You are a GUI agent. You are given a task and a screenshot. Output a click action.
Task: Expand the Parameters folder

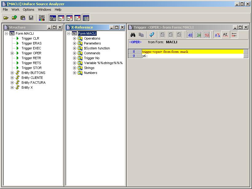click(x=74, y=43)
